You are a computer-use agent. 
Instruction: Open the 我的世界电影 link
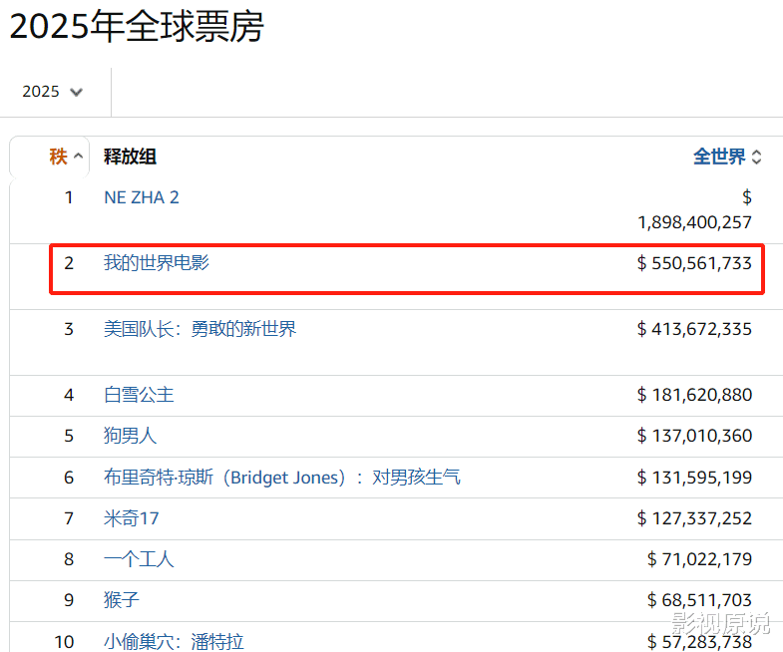point(157,263)
